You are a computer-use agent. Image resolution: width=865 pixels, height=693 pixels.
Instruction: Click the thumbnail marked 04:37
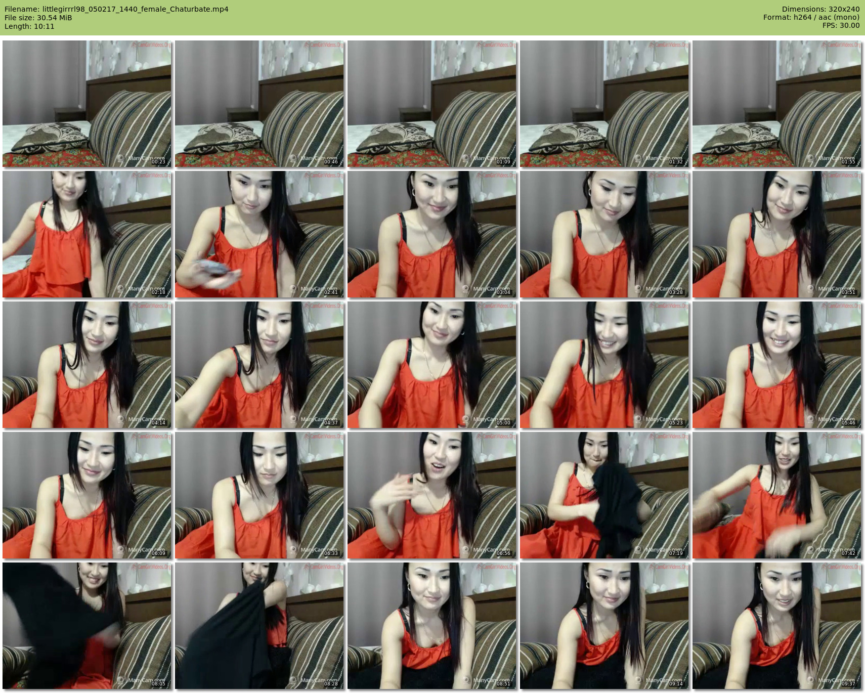(x=259, y=365)
